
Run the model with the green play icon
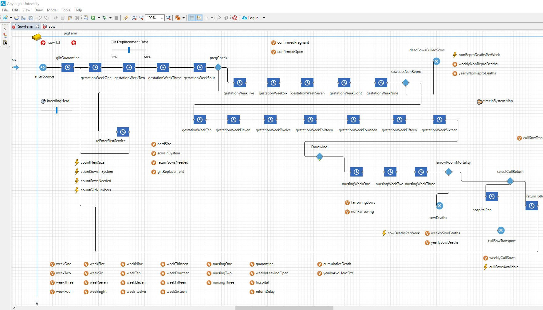coord(93,18)
